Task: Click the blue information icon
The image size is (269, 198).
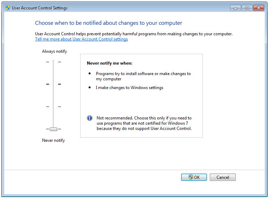Action: (90, 118)
